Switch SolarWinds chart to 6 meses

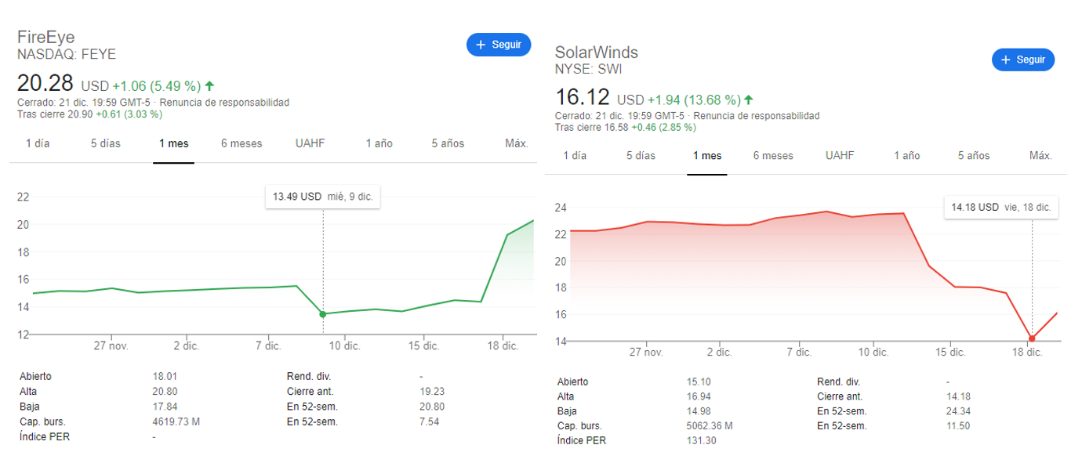(773, 155)
